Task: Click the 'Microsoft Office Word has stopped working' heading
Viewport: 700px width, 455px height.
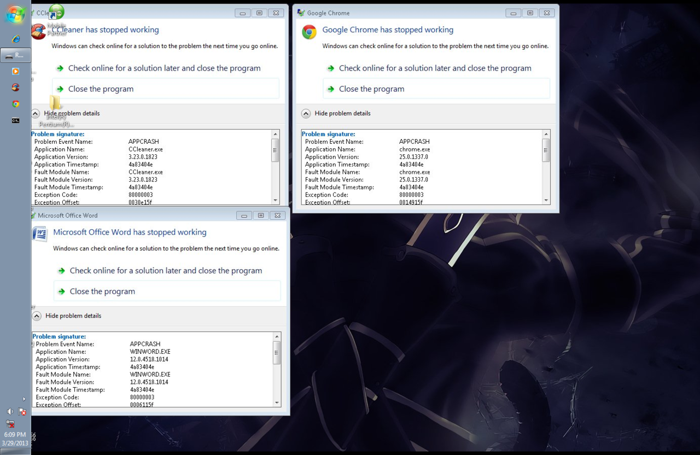Action: (x=130, y=232)
